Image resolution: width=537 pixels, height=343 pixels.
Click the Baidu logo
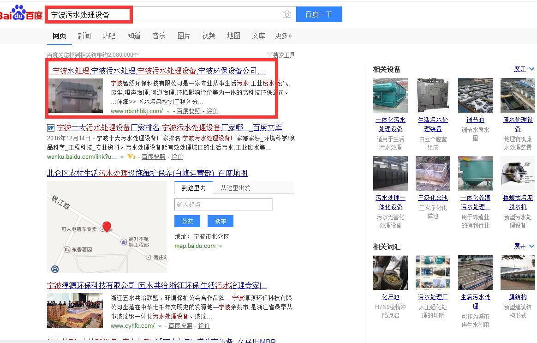(x=21, y=13)
